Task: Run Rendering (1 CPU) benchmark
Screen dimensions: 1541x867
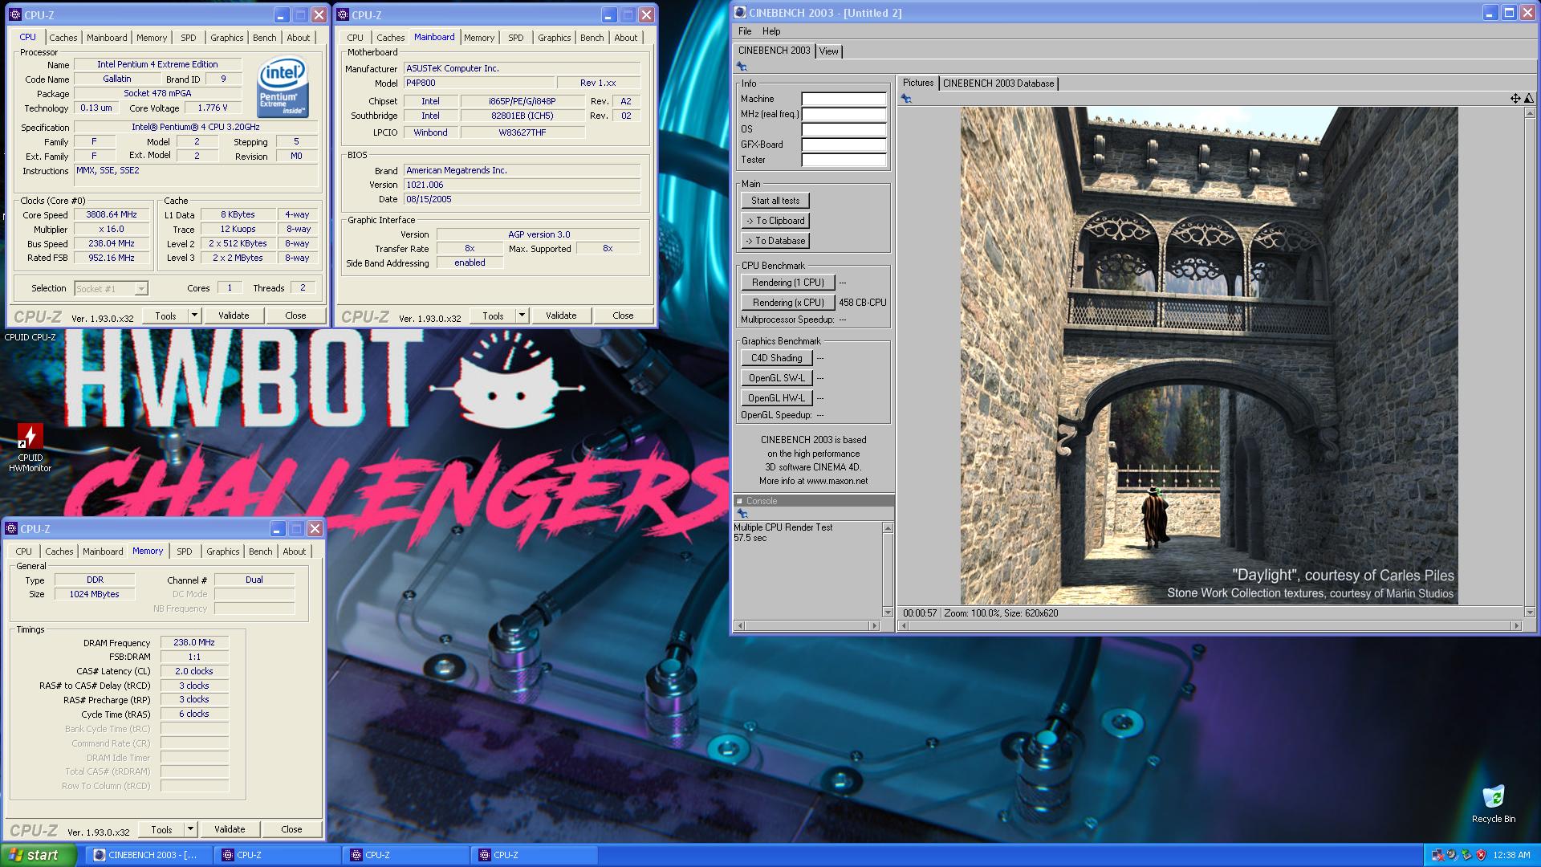Action: tap(788, 283)
